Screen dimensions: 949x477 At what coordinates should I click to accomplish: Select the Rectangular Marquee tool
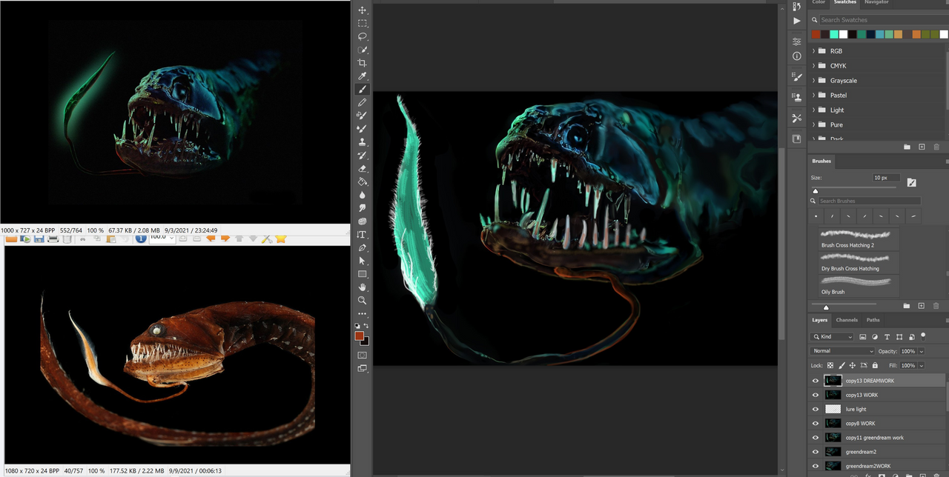pyautogui.click(x=363, y=24)
